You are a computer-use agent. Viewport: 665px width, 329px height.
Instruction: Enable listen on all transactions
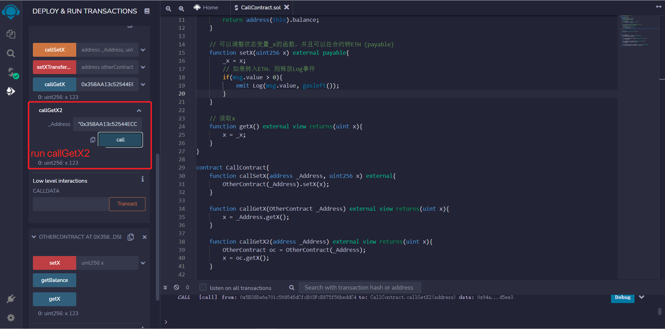click(x=202, y=287)
